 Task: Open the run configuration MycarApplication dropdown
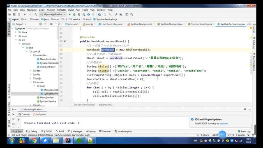53,15
